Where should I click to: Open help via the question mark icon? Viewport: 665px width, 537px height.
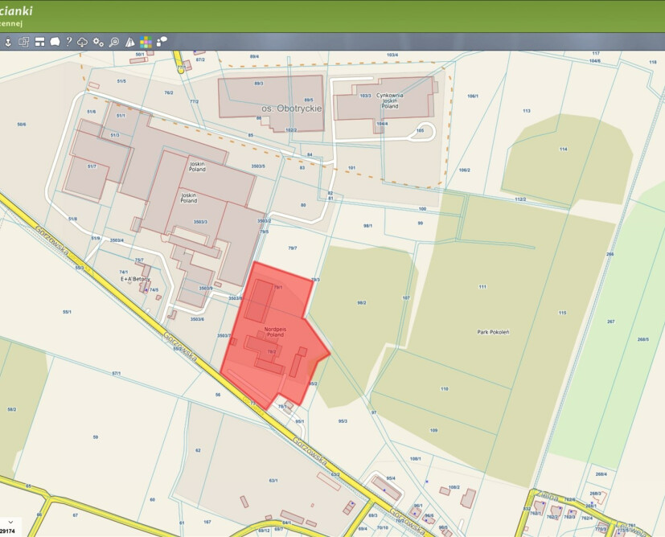[69, 42]
